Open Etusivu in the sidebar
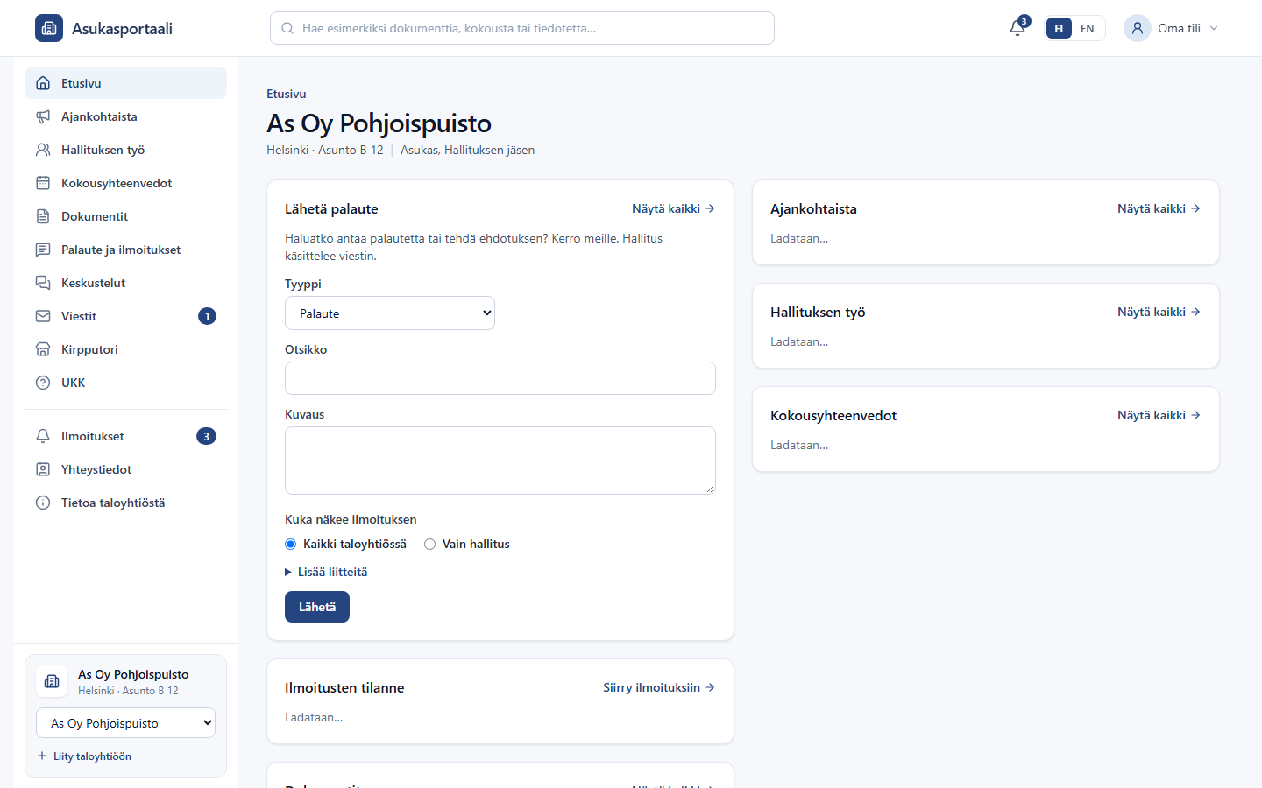 pyautogui.click(x=125, y=83)
